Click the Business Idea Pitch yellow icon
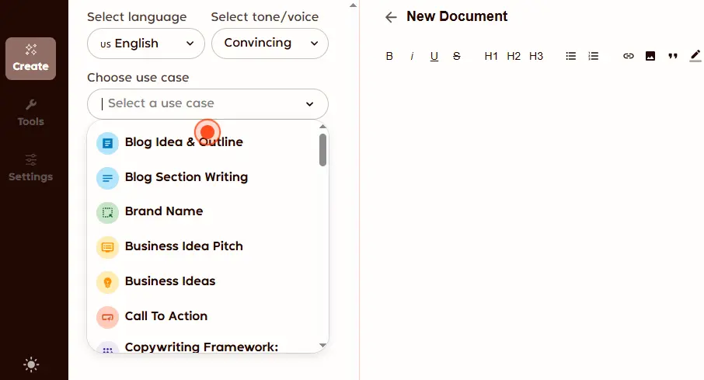 pos(107,247)
